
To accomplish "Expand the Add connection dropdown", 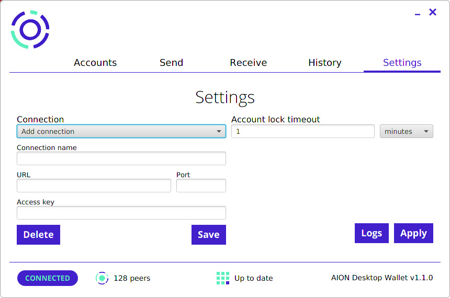I will [x=121, y=131].
